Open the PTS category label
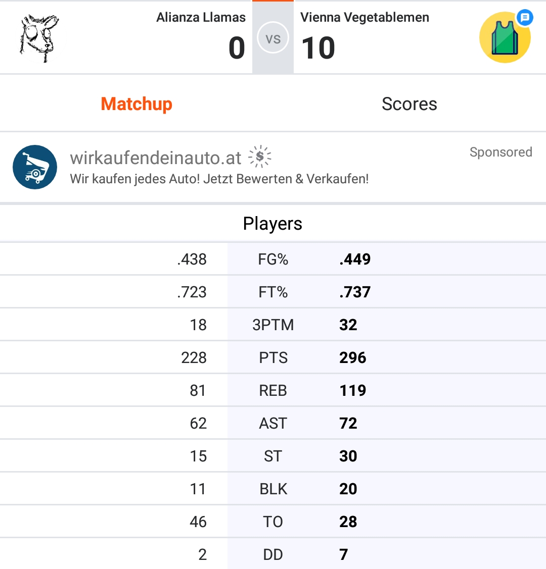 click(x=273, y=358)
